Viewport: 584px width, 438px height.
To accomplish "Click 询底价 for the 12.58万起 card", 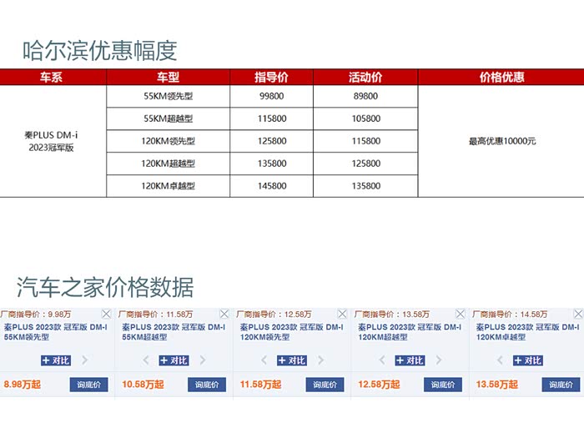I will coord(443,385).
